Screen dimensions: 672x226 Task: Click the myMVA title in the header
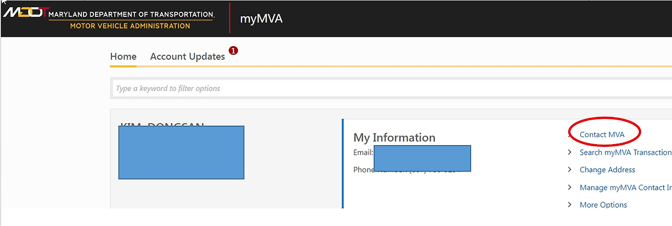(x=261, y=19)
